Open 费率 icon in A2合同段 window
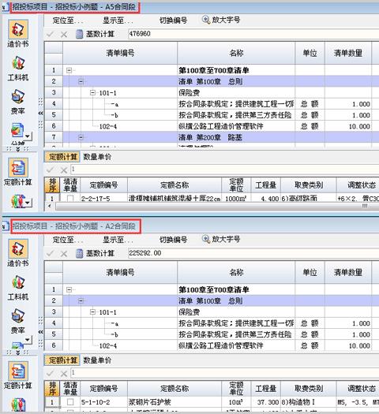 [17, 316]
